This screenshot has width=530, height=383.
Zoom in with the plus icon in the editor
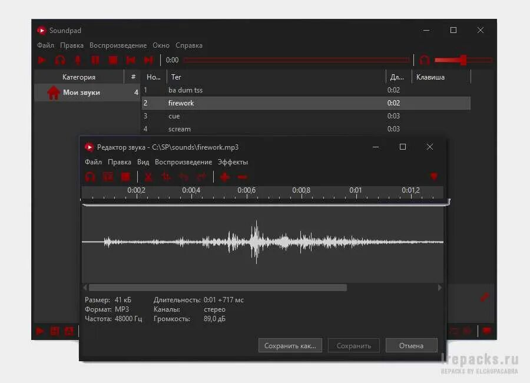pos(225,177)
